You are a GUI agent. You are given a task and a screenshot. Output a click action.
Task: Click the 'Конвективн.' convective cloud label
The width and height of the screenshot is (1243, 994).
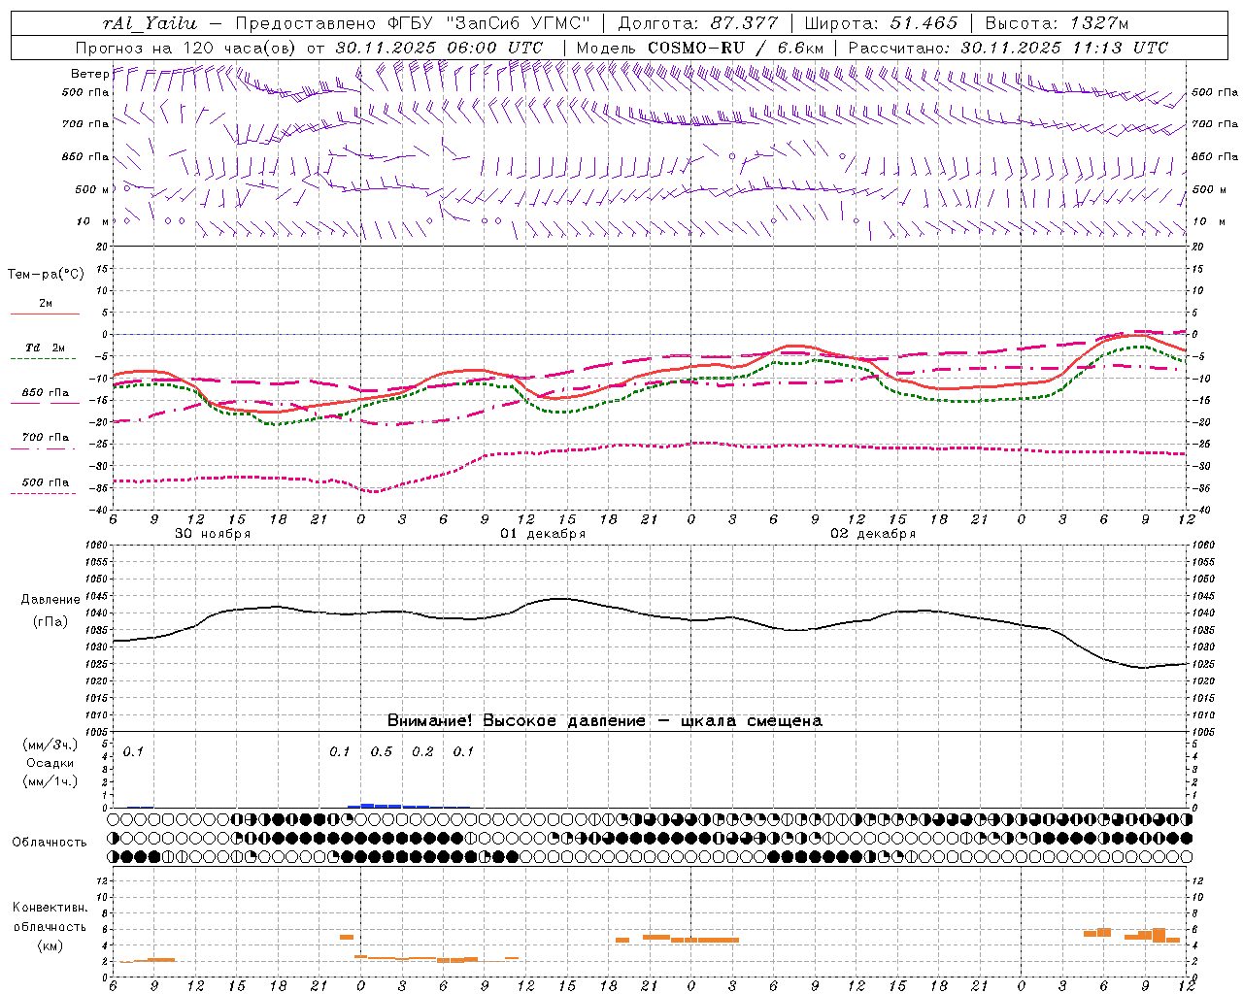pos(50,908)
